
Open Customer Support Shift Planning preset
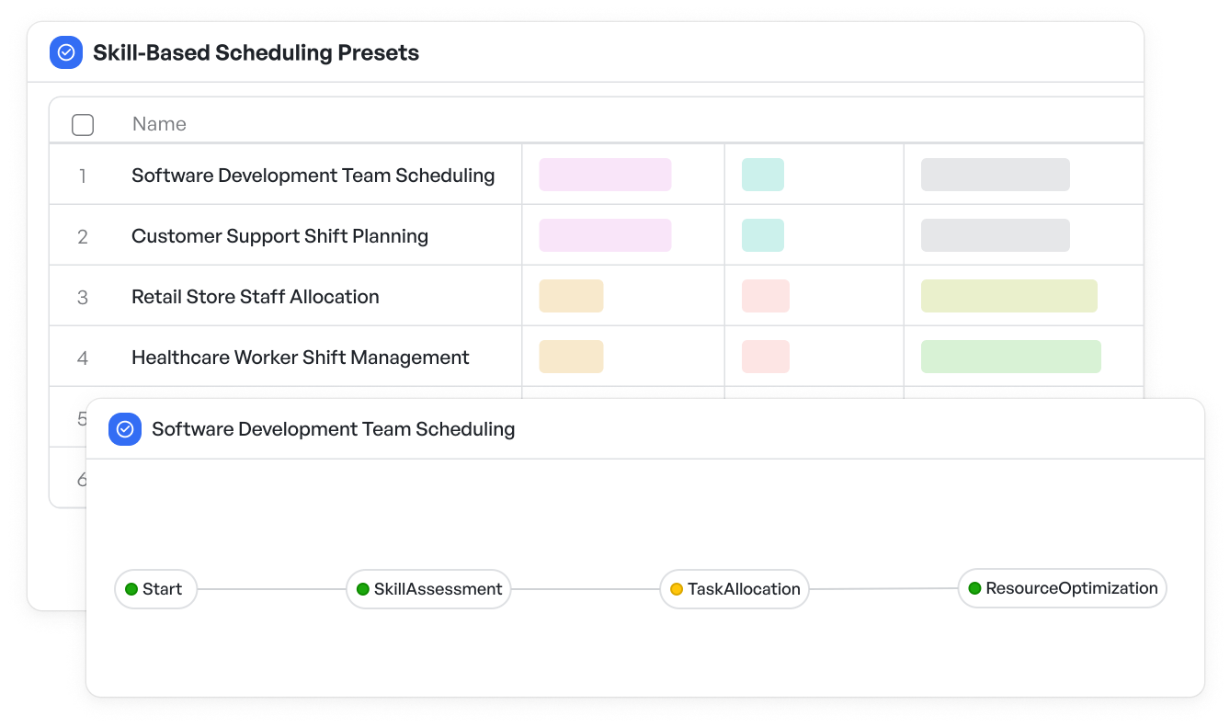pyautogui.click(x=279, y=236)
